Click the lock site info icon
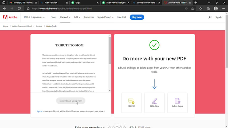 pos(28,9)
